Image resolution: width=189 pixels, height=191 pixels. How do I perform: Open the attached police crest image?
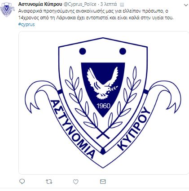[104, 103]
